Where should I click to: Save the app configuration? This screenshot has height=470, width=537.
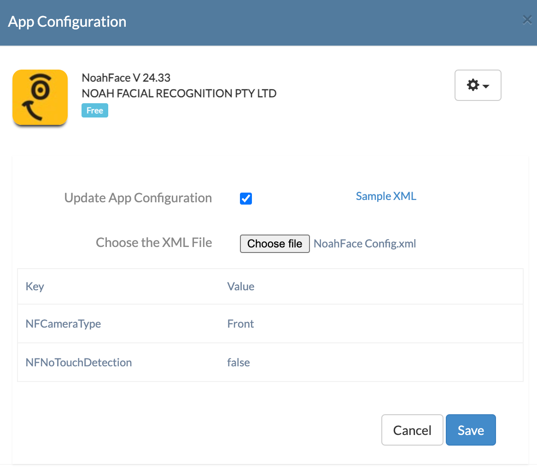point(471,430)
